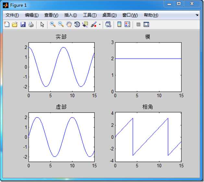Screen dimensions: 204x182
Task: Select the Brush data tool
Action: tap(94, 24)
